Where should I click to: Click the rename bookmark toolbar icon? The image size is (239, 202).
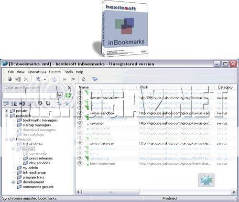pos(18,79)
